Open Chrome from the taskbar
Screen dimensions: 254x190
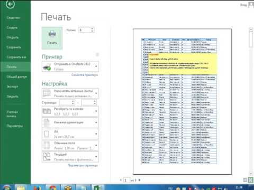coord(52,187)
